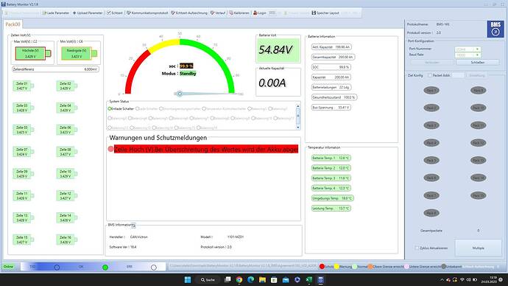Click the green OK indicator circle
Screen dimensions: 508x286
[105, 268]
